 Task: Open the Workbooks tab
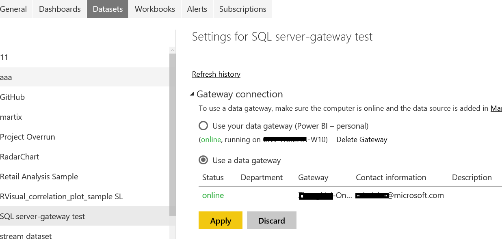[155, 9]
